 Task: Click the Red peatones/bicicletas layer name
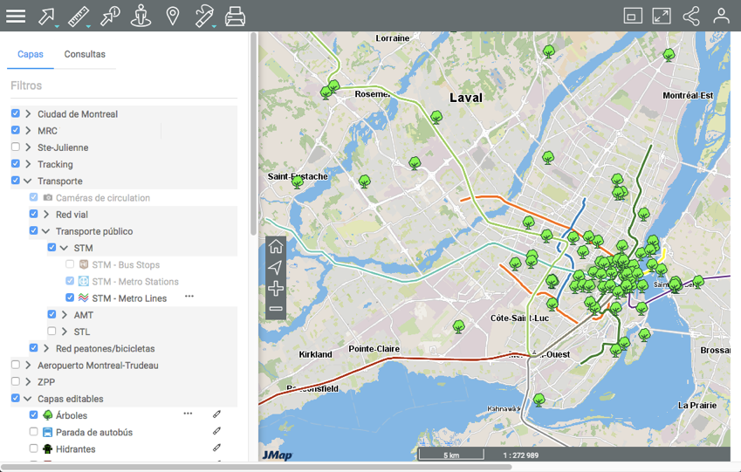point(106,349)
